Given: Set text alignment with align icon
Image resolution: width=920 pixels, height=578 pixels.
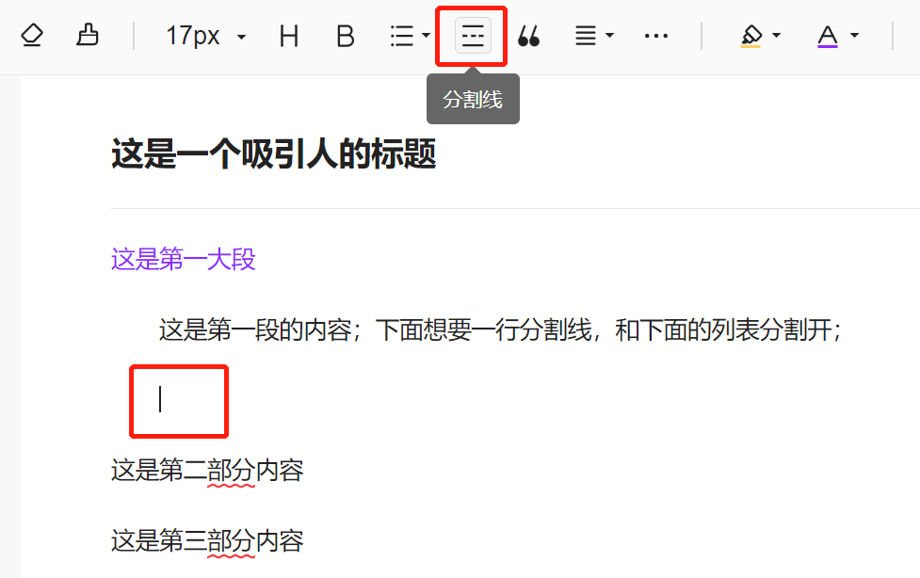Looking at the screenshot, I should click(x=585, y=36).
